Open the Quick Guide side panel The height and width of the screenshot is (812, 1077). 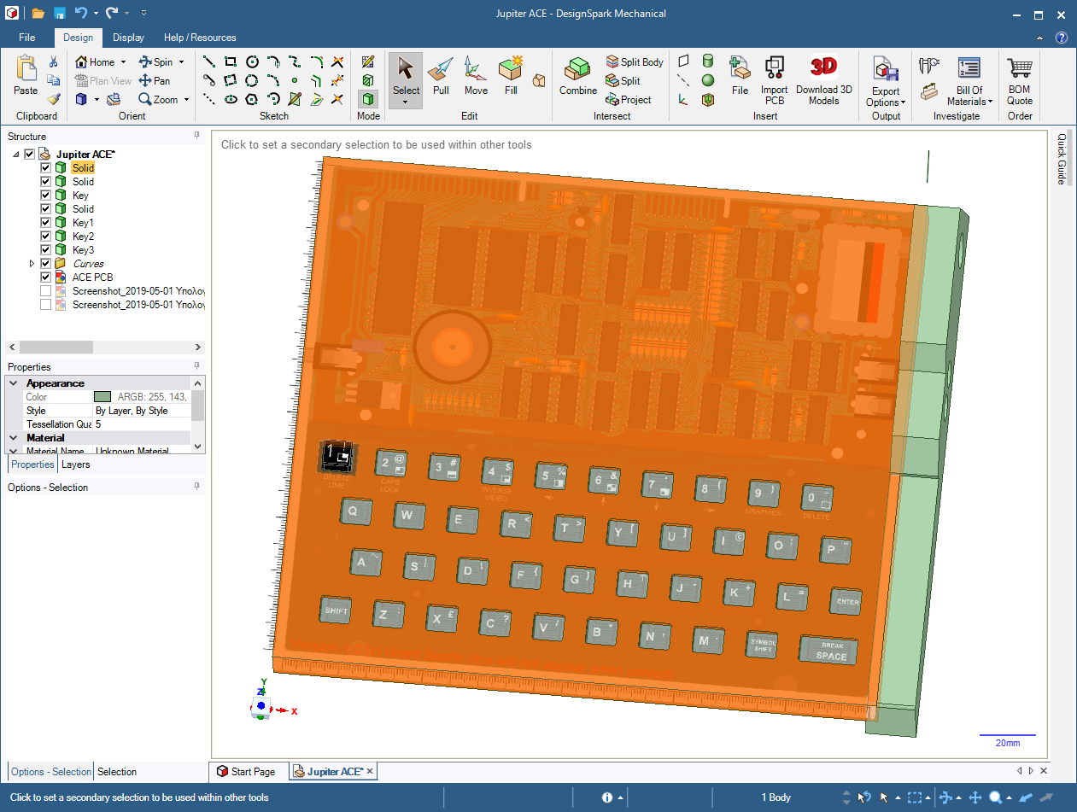(x=1062, y=159)
